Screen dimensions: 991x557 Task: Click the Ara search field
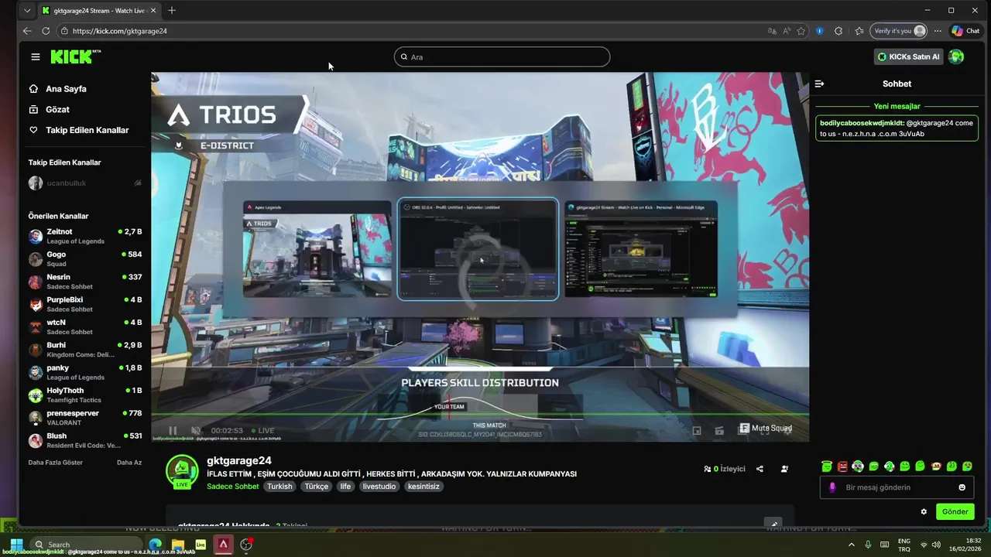coord(502,56)
